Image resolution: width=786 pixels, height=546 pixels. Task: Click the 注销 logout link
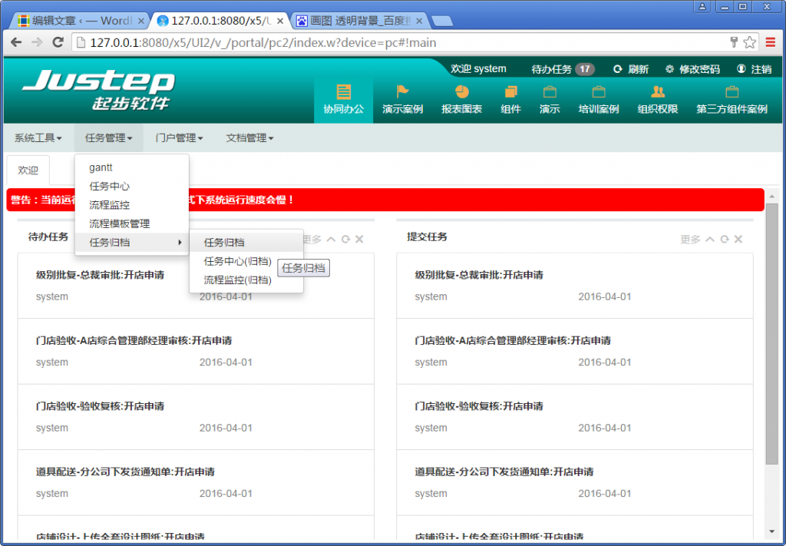click(755, 69)
